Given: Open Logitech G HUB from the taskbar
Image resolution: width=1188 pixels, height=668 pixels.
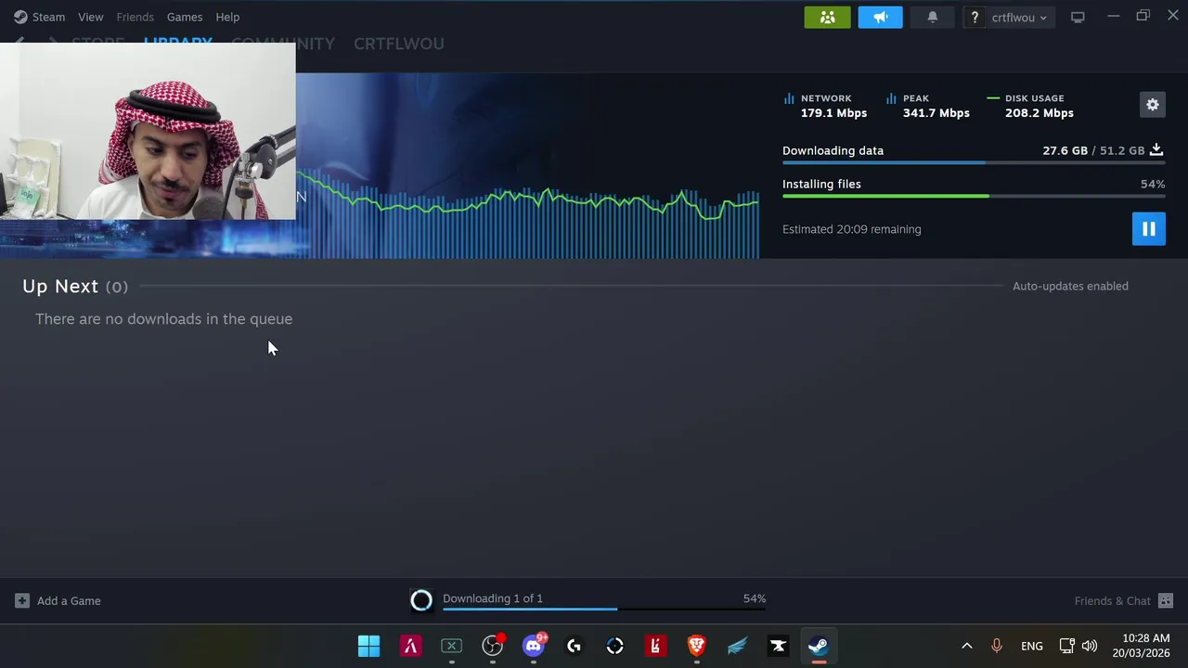Looking at the screenshot, I should [574, 646].
